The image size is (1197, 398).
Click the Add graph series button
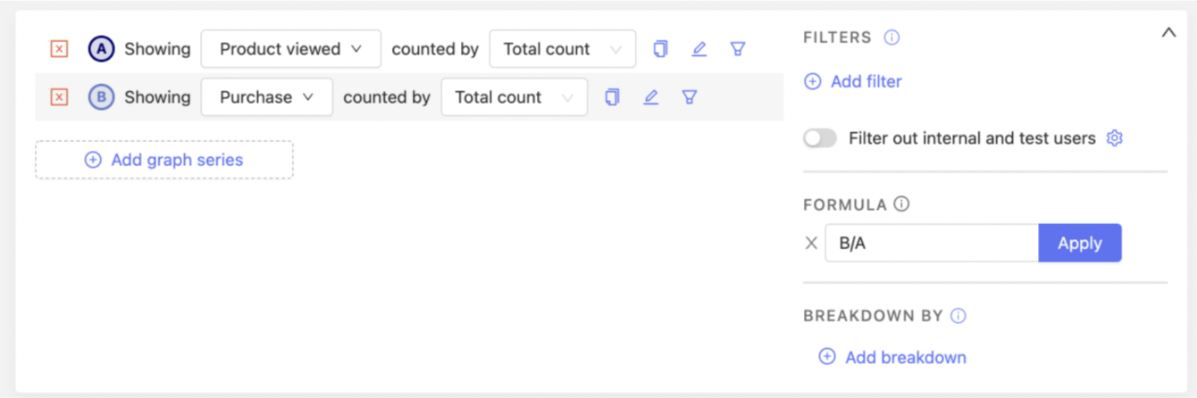164,160
